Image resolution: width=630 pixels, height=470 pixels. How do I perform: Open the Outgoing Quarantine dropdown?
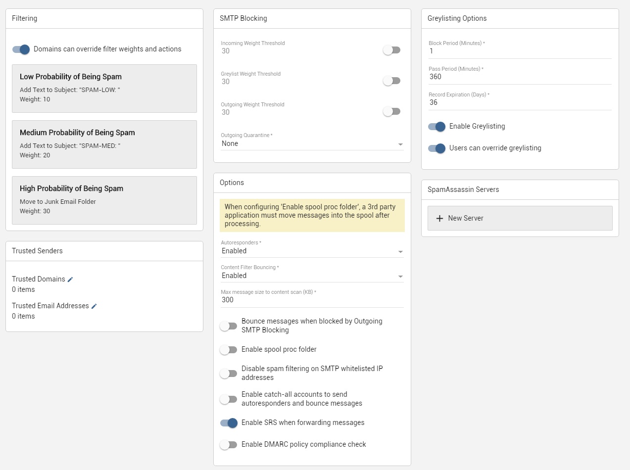pyautogui.click(x=312, y=143)
